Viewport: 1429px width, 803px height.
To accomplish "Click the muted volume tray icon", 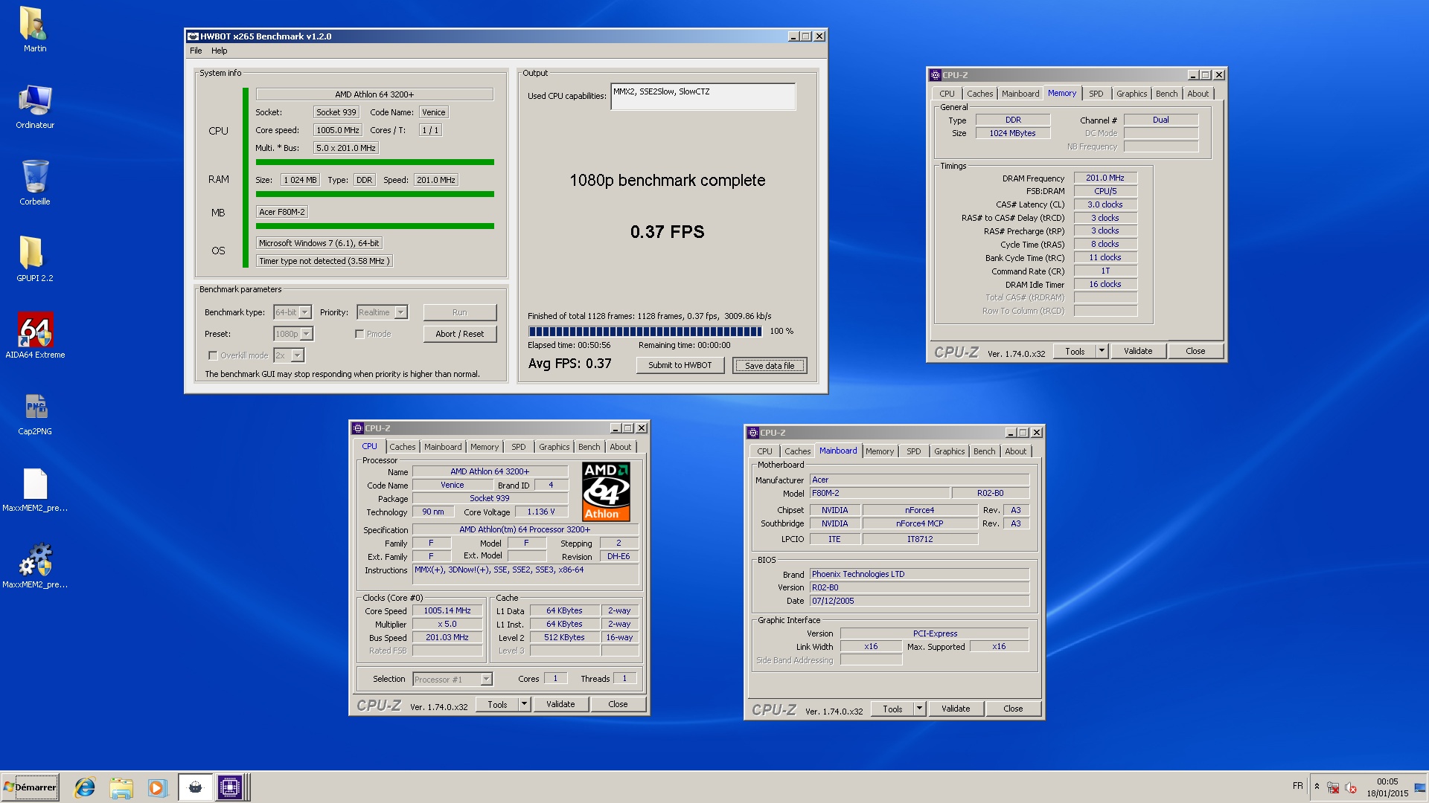I will pos(1351,787).
